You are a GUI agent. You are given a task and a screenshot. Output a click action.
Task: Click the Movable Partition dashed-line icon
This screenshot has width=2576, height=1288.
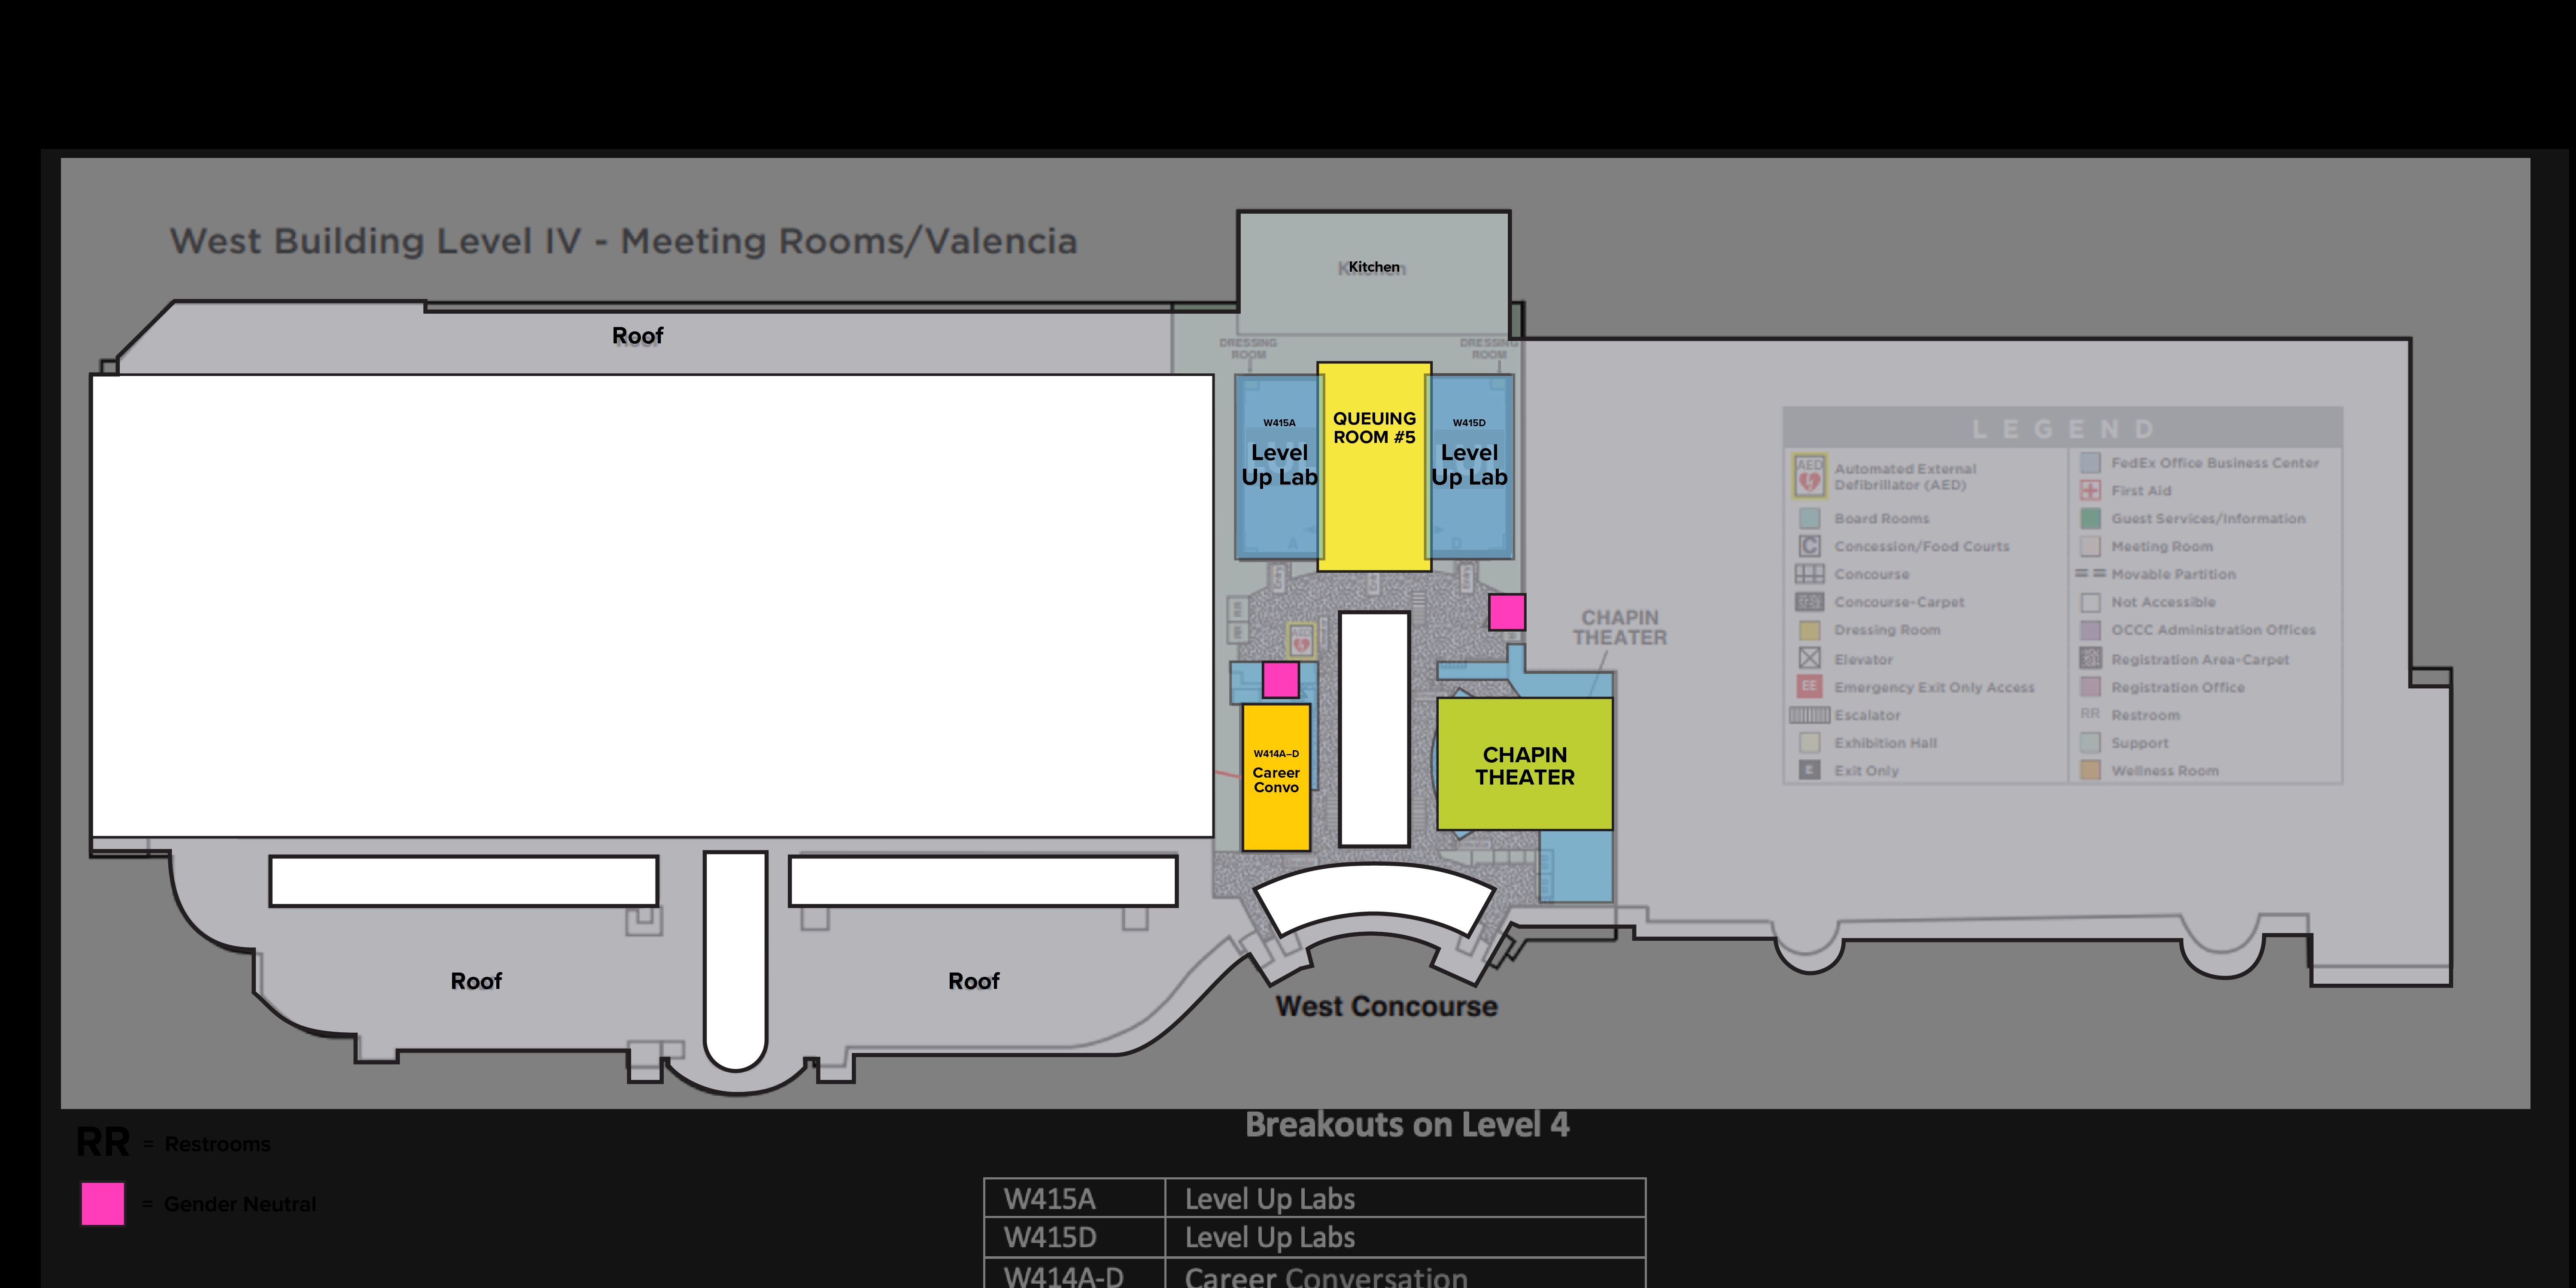2090,573
